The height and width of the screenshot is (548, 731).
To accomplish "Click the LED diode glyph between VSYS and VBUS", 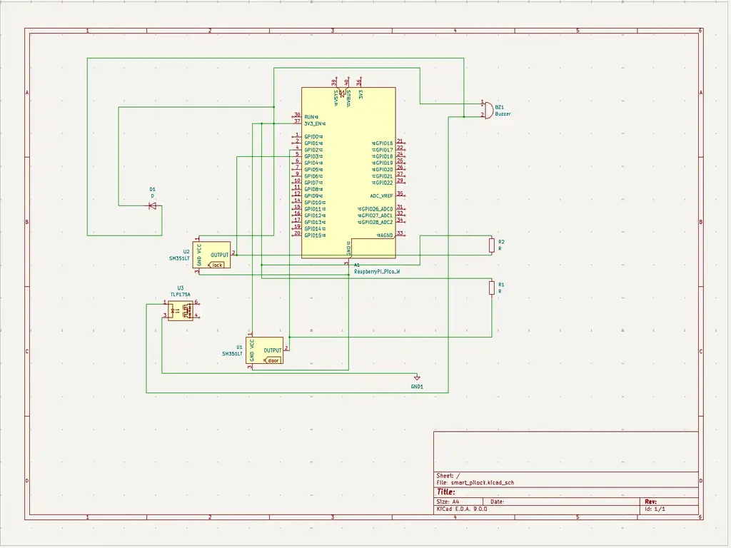I will 342,93.
